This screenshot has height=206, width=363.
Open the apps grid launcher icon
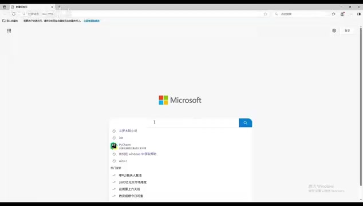pyautogui.click(x=9, y=30)
